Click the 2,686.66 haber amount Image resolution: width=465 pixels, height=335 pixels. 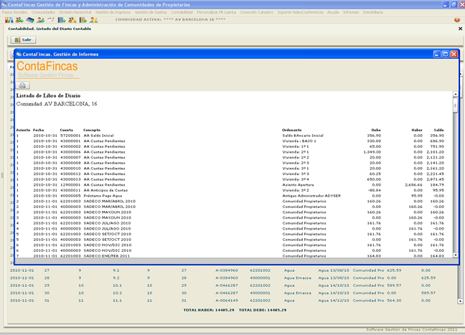point(414,184)
